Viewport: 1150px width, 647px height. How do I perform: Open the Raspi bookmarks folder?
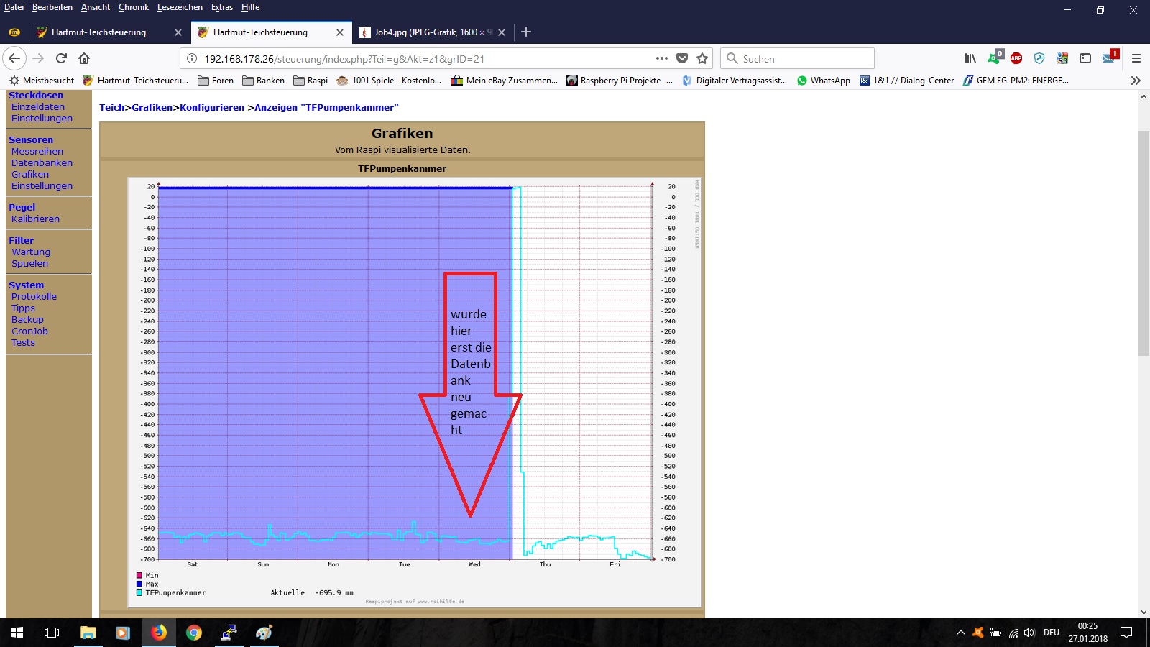[x=310, y=81]
